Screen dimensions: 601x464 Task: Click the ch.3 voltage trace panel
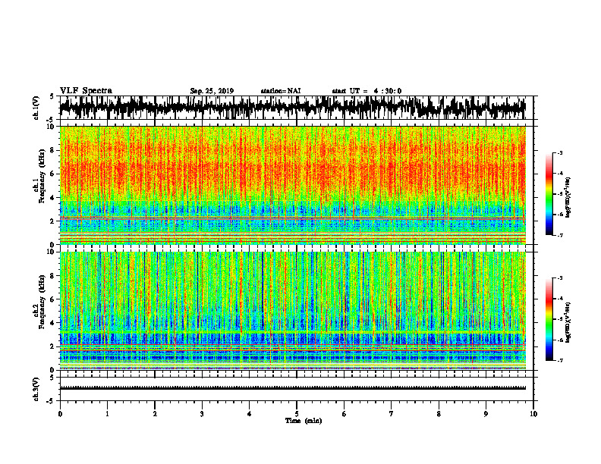pyautogui.click(x=296, y=389)
